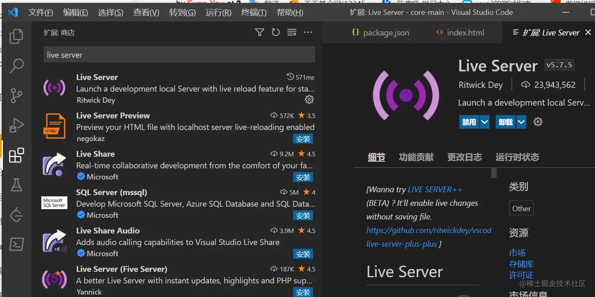Open the 选择(S) menu

coord(110,12)
